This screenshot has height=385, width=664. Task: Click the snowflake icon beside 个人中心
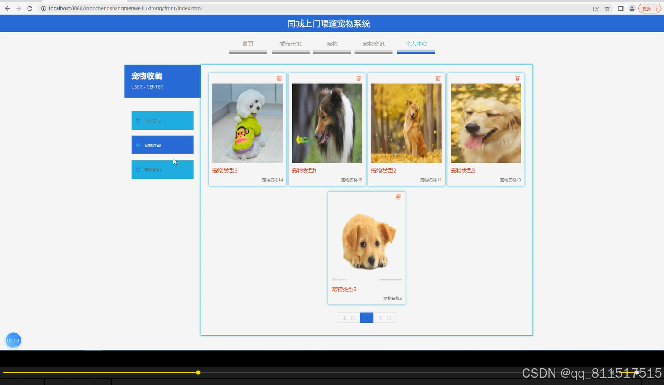138,120
